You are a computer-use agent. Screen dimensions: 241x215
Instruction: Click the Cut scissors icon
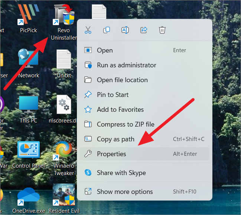[88, 30]
